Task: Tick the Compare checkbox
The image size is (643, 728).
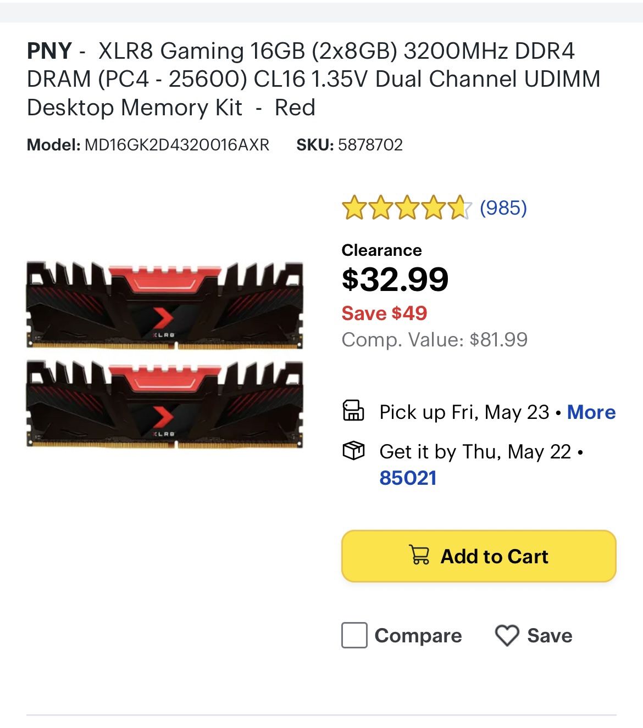Action: tap(354, 636)
